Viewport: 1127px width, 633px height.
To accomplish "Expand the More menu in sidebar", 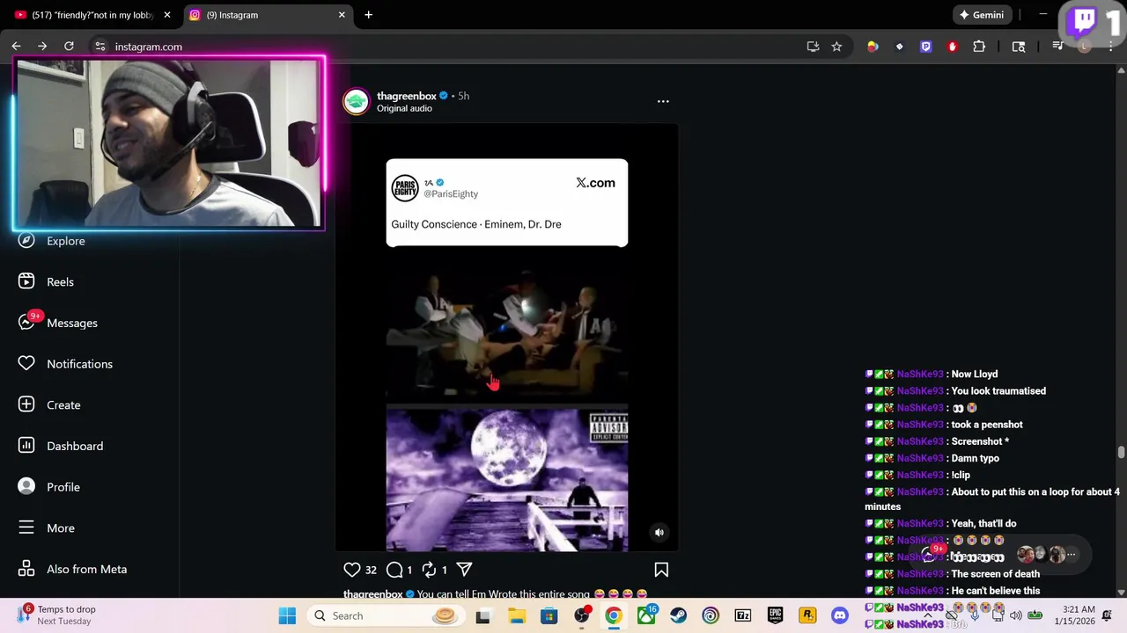I will click(47, 527).
